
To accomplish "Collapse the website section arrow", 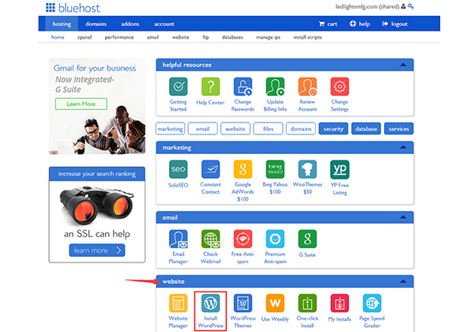I will (x=405, y=281).
